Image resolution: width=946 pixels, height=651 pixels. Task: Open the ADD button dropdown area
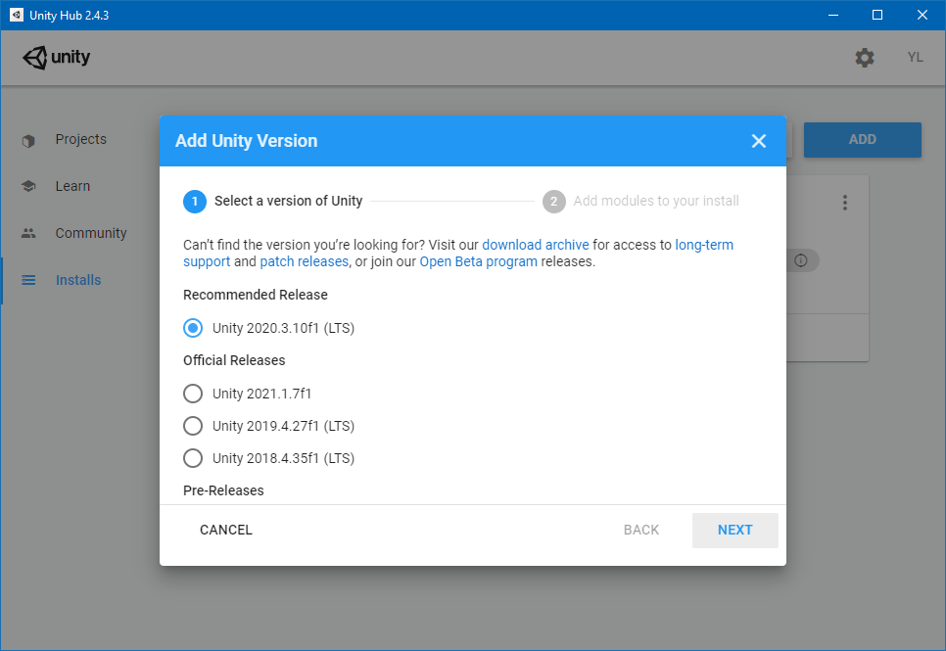click(862, 140)
